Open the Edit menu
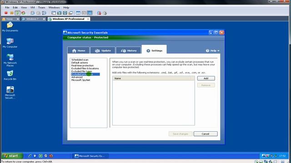The image size is (291, 163). 15,8
